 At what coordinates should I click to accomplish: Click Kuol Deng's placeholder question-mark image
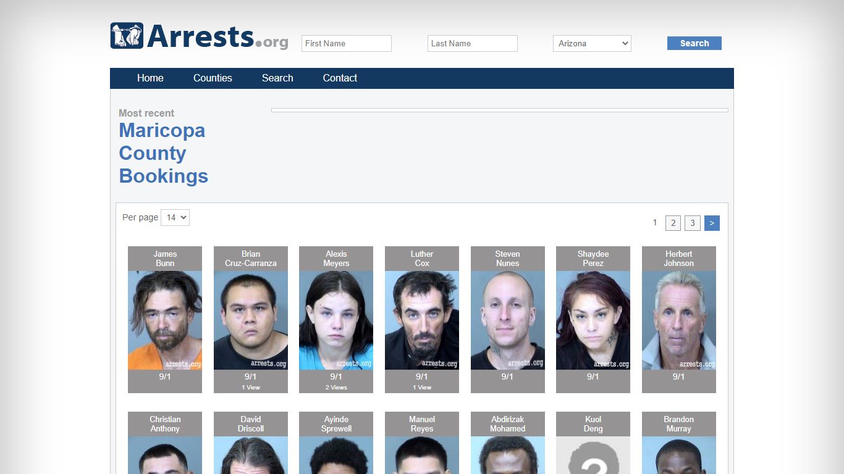tap(593, 455)
